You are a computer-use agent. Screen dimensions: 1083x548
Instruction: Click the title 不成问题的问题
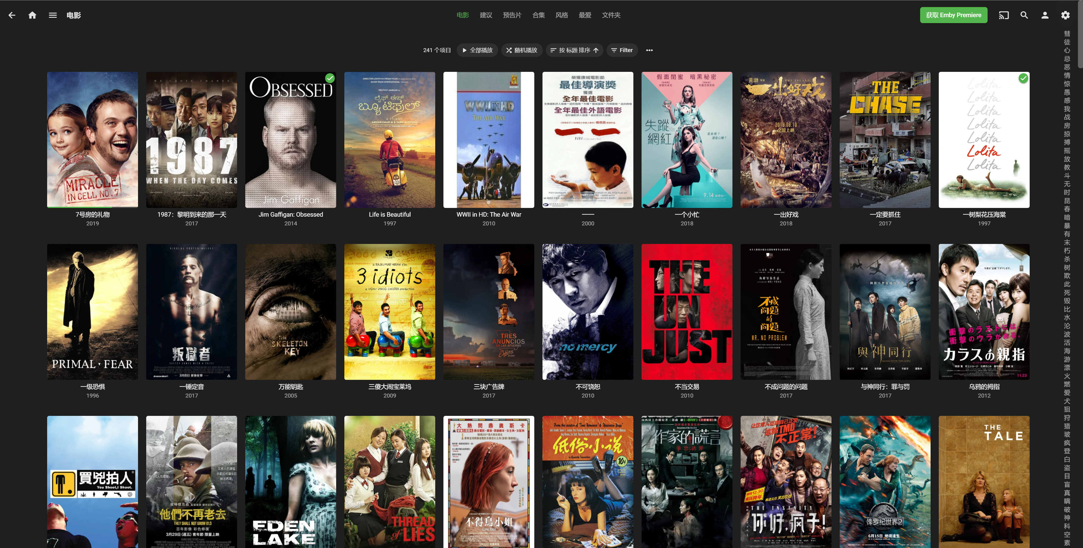tap(786, 387)
